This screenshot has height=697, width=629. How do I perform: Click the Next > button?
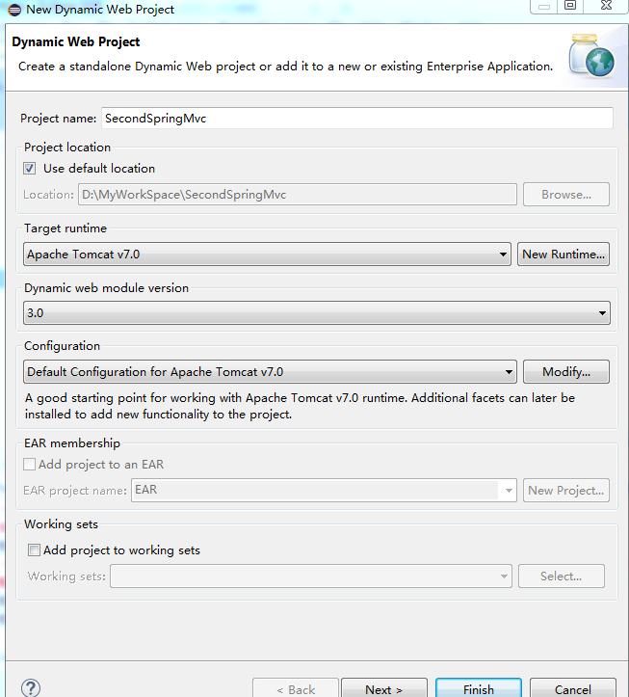tap(383, 688)
